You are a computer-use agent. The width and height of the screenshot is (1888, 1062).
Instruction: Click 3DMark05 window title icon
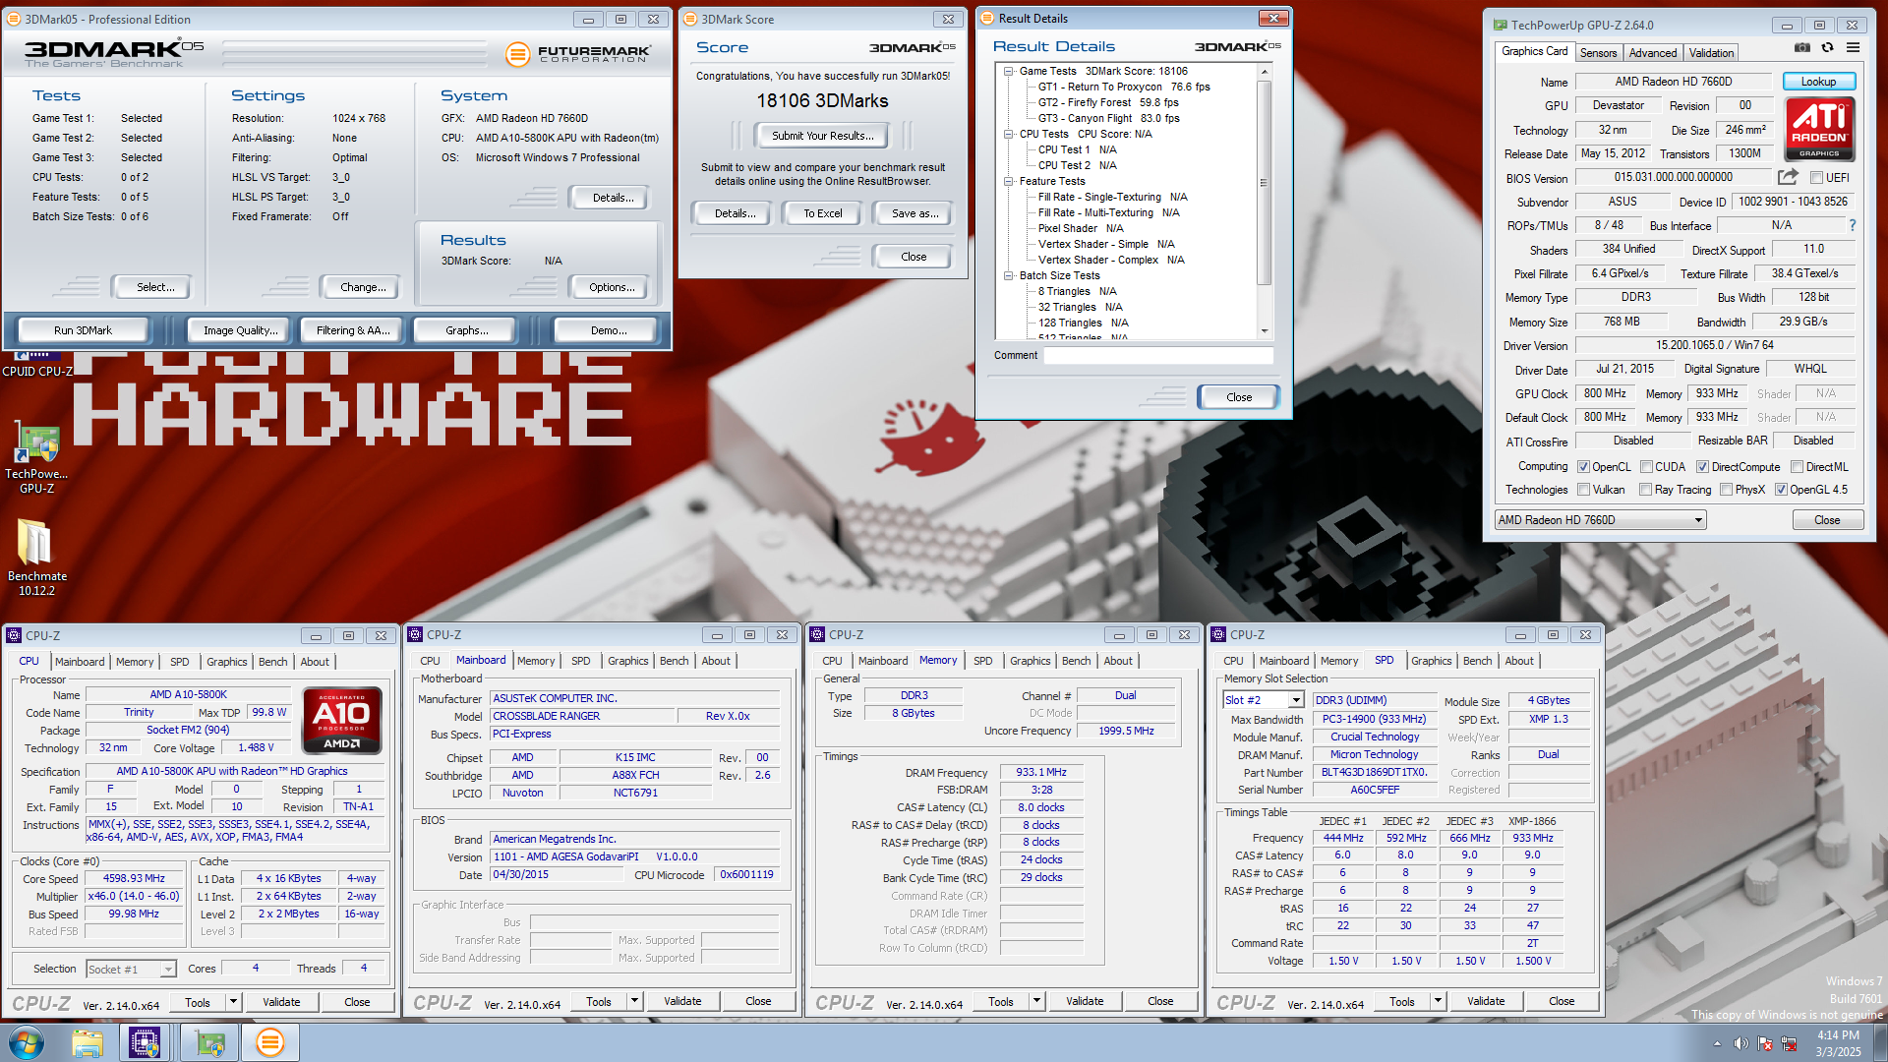coord(16,19)
